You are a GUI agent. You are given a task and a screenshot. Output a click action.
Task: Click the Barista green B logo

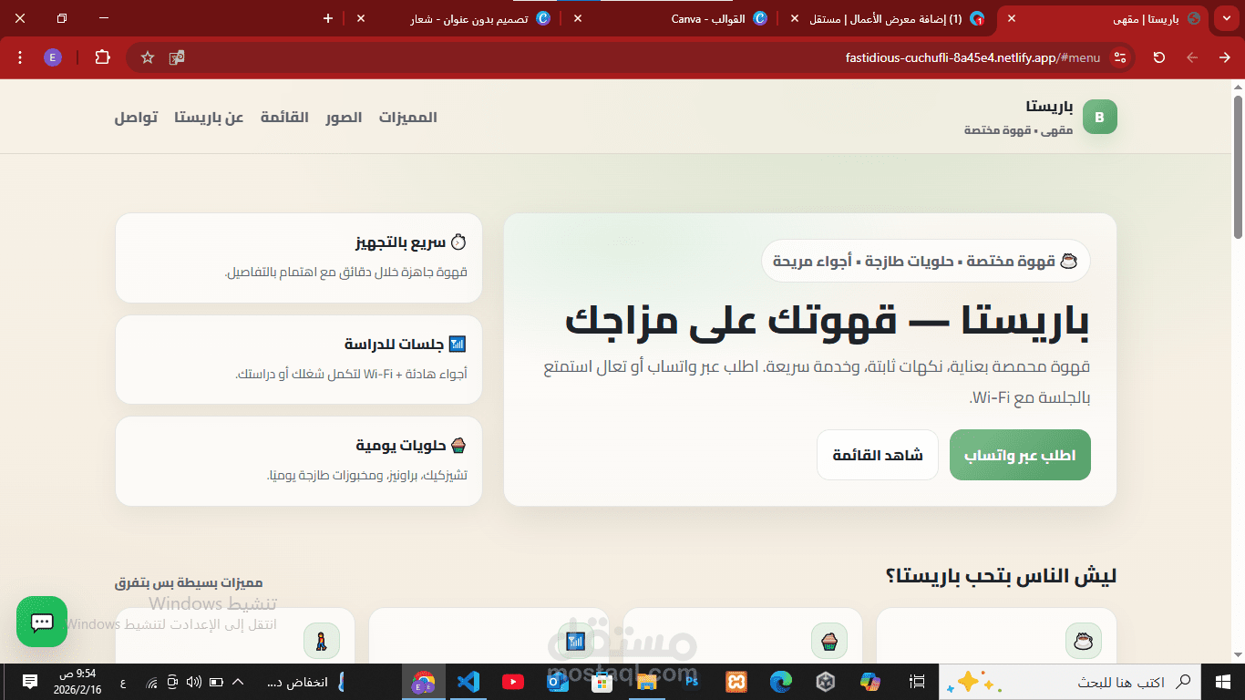click(1099, 117)
